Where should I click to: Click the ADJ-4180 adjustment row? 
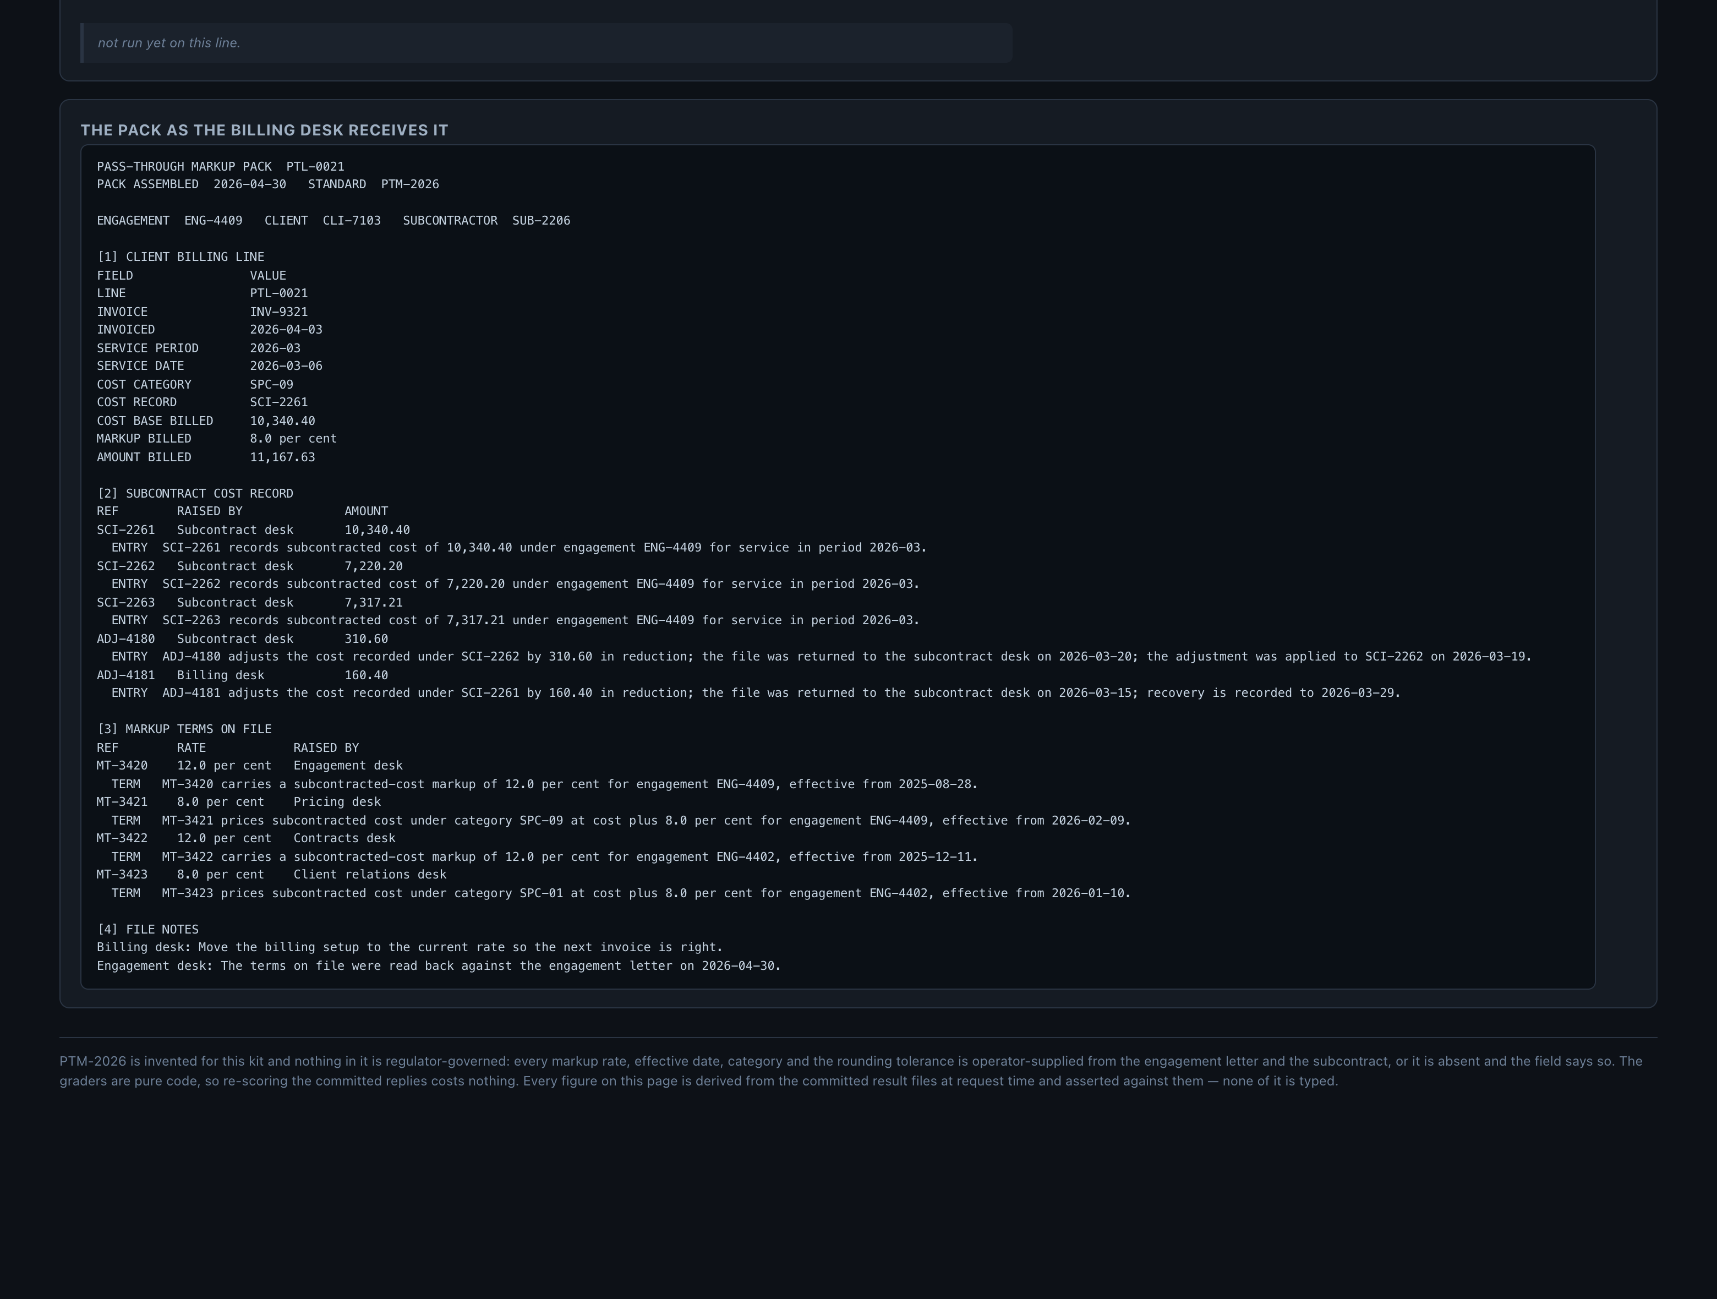click(242, 639)
